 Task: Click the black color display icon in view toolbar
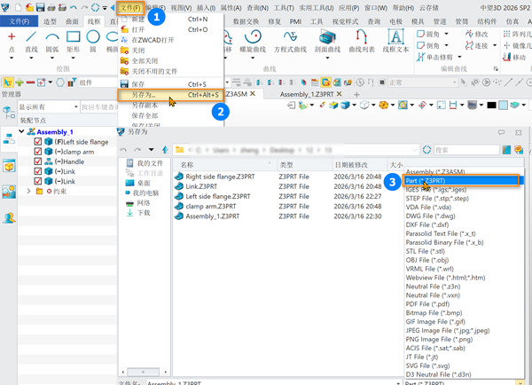491,106
